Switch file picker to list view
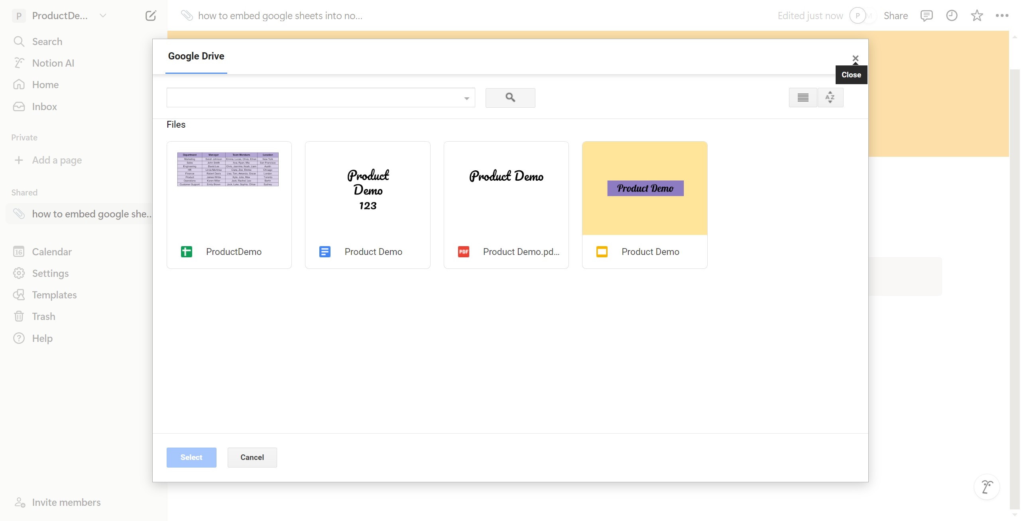 point(803,97)
